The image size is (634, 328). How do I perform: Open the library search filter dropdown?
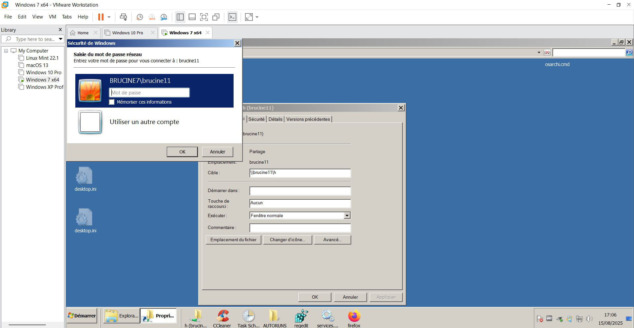60,39
